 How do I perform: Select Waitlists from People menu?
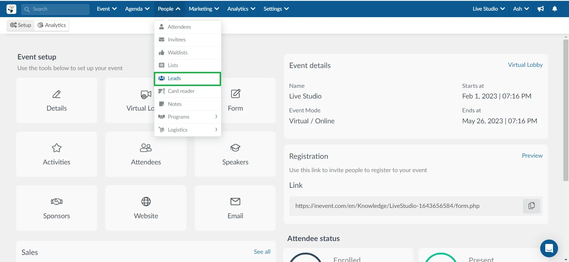click(x=188, y=53)
